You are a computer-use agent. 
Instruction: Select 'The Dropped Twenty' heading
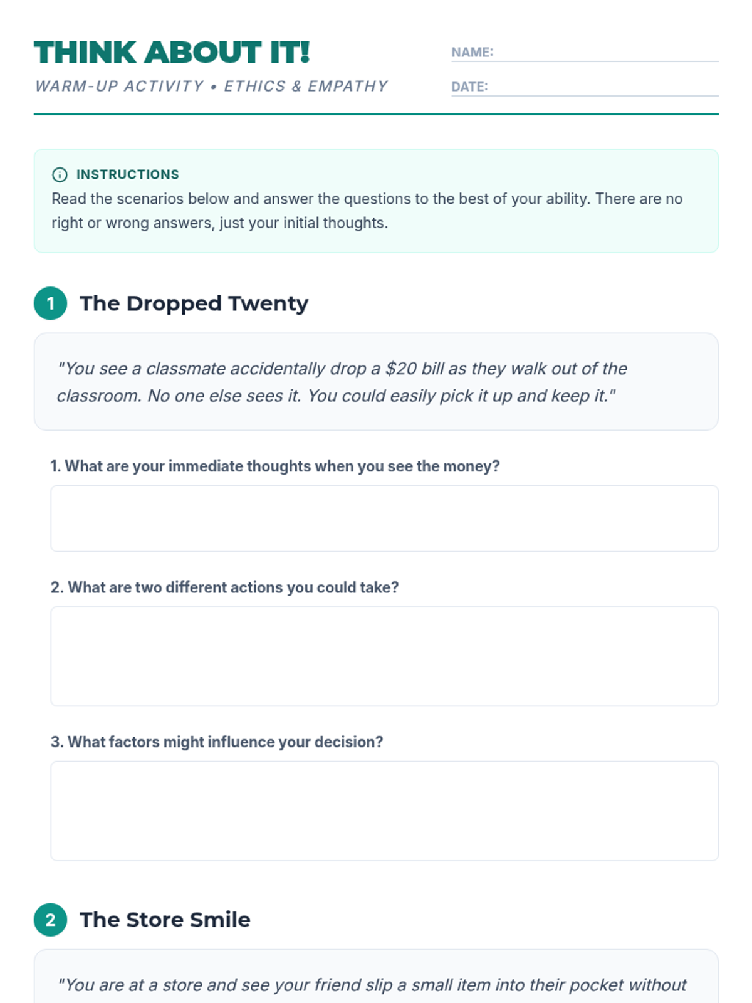coord(194,303)
